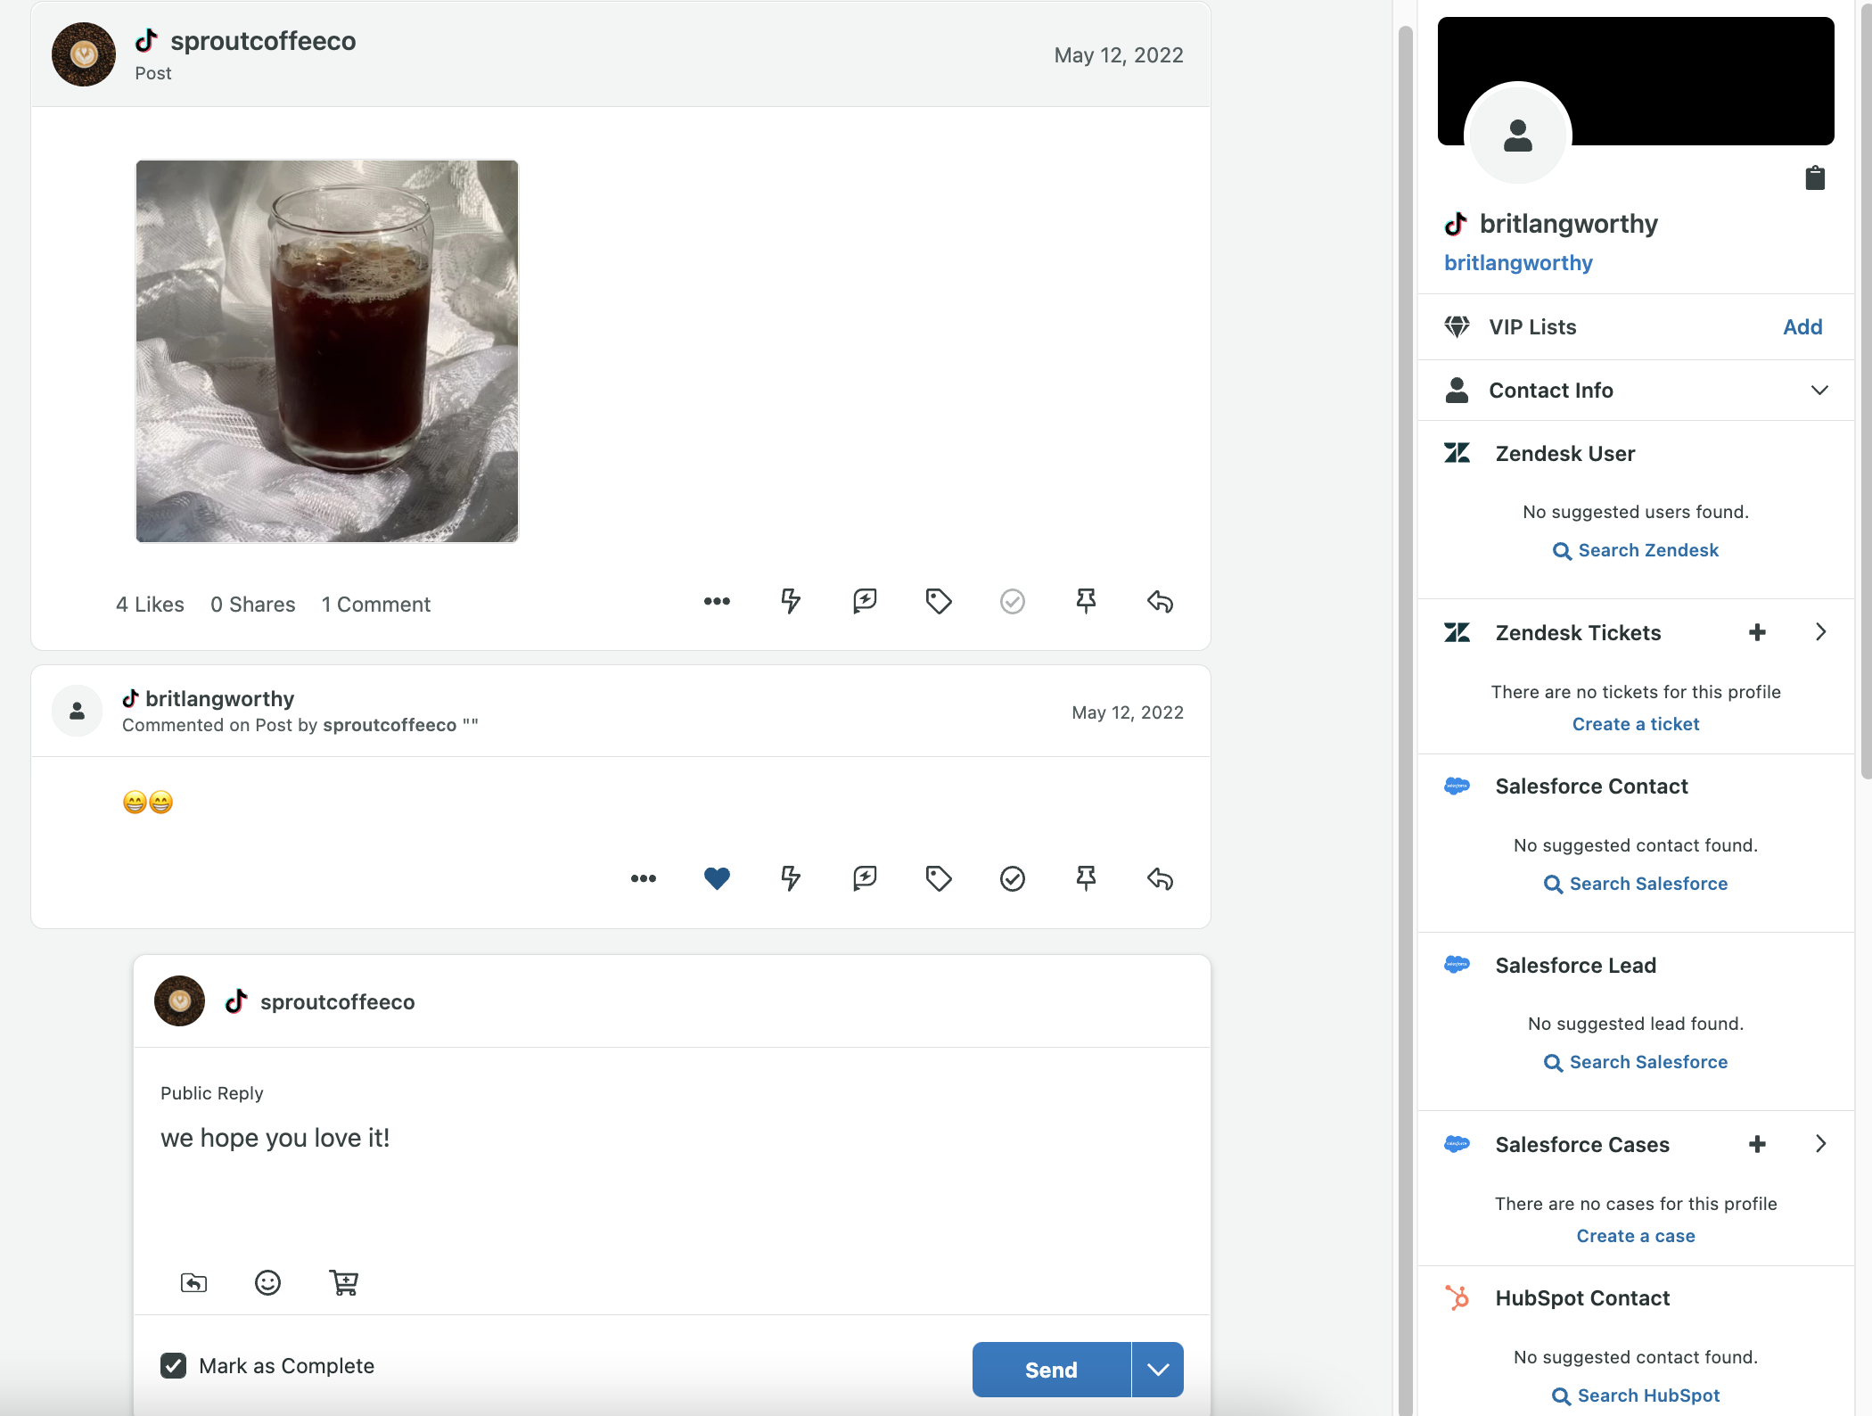This screenshot has width=1872, height=1416.
Task: Click the Create a case link
Action: tap(1636, 1236)
